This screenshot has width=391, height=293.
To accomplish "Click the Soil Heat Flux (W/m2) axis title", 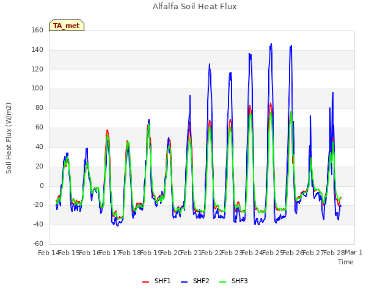I will [x=9, y=138].
